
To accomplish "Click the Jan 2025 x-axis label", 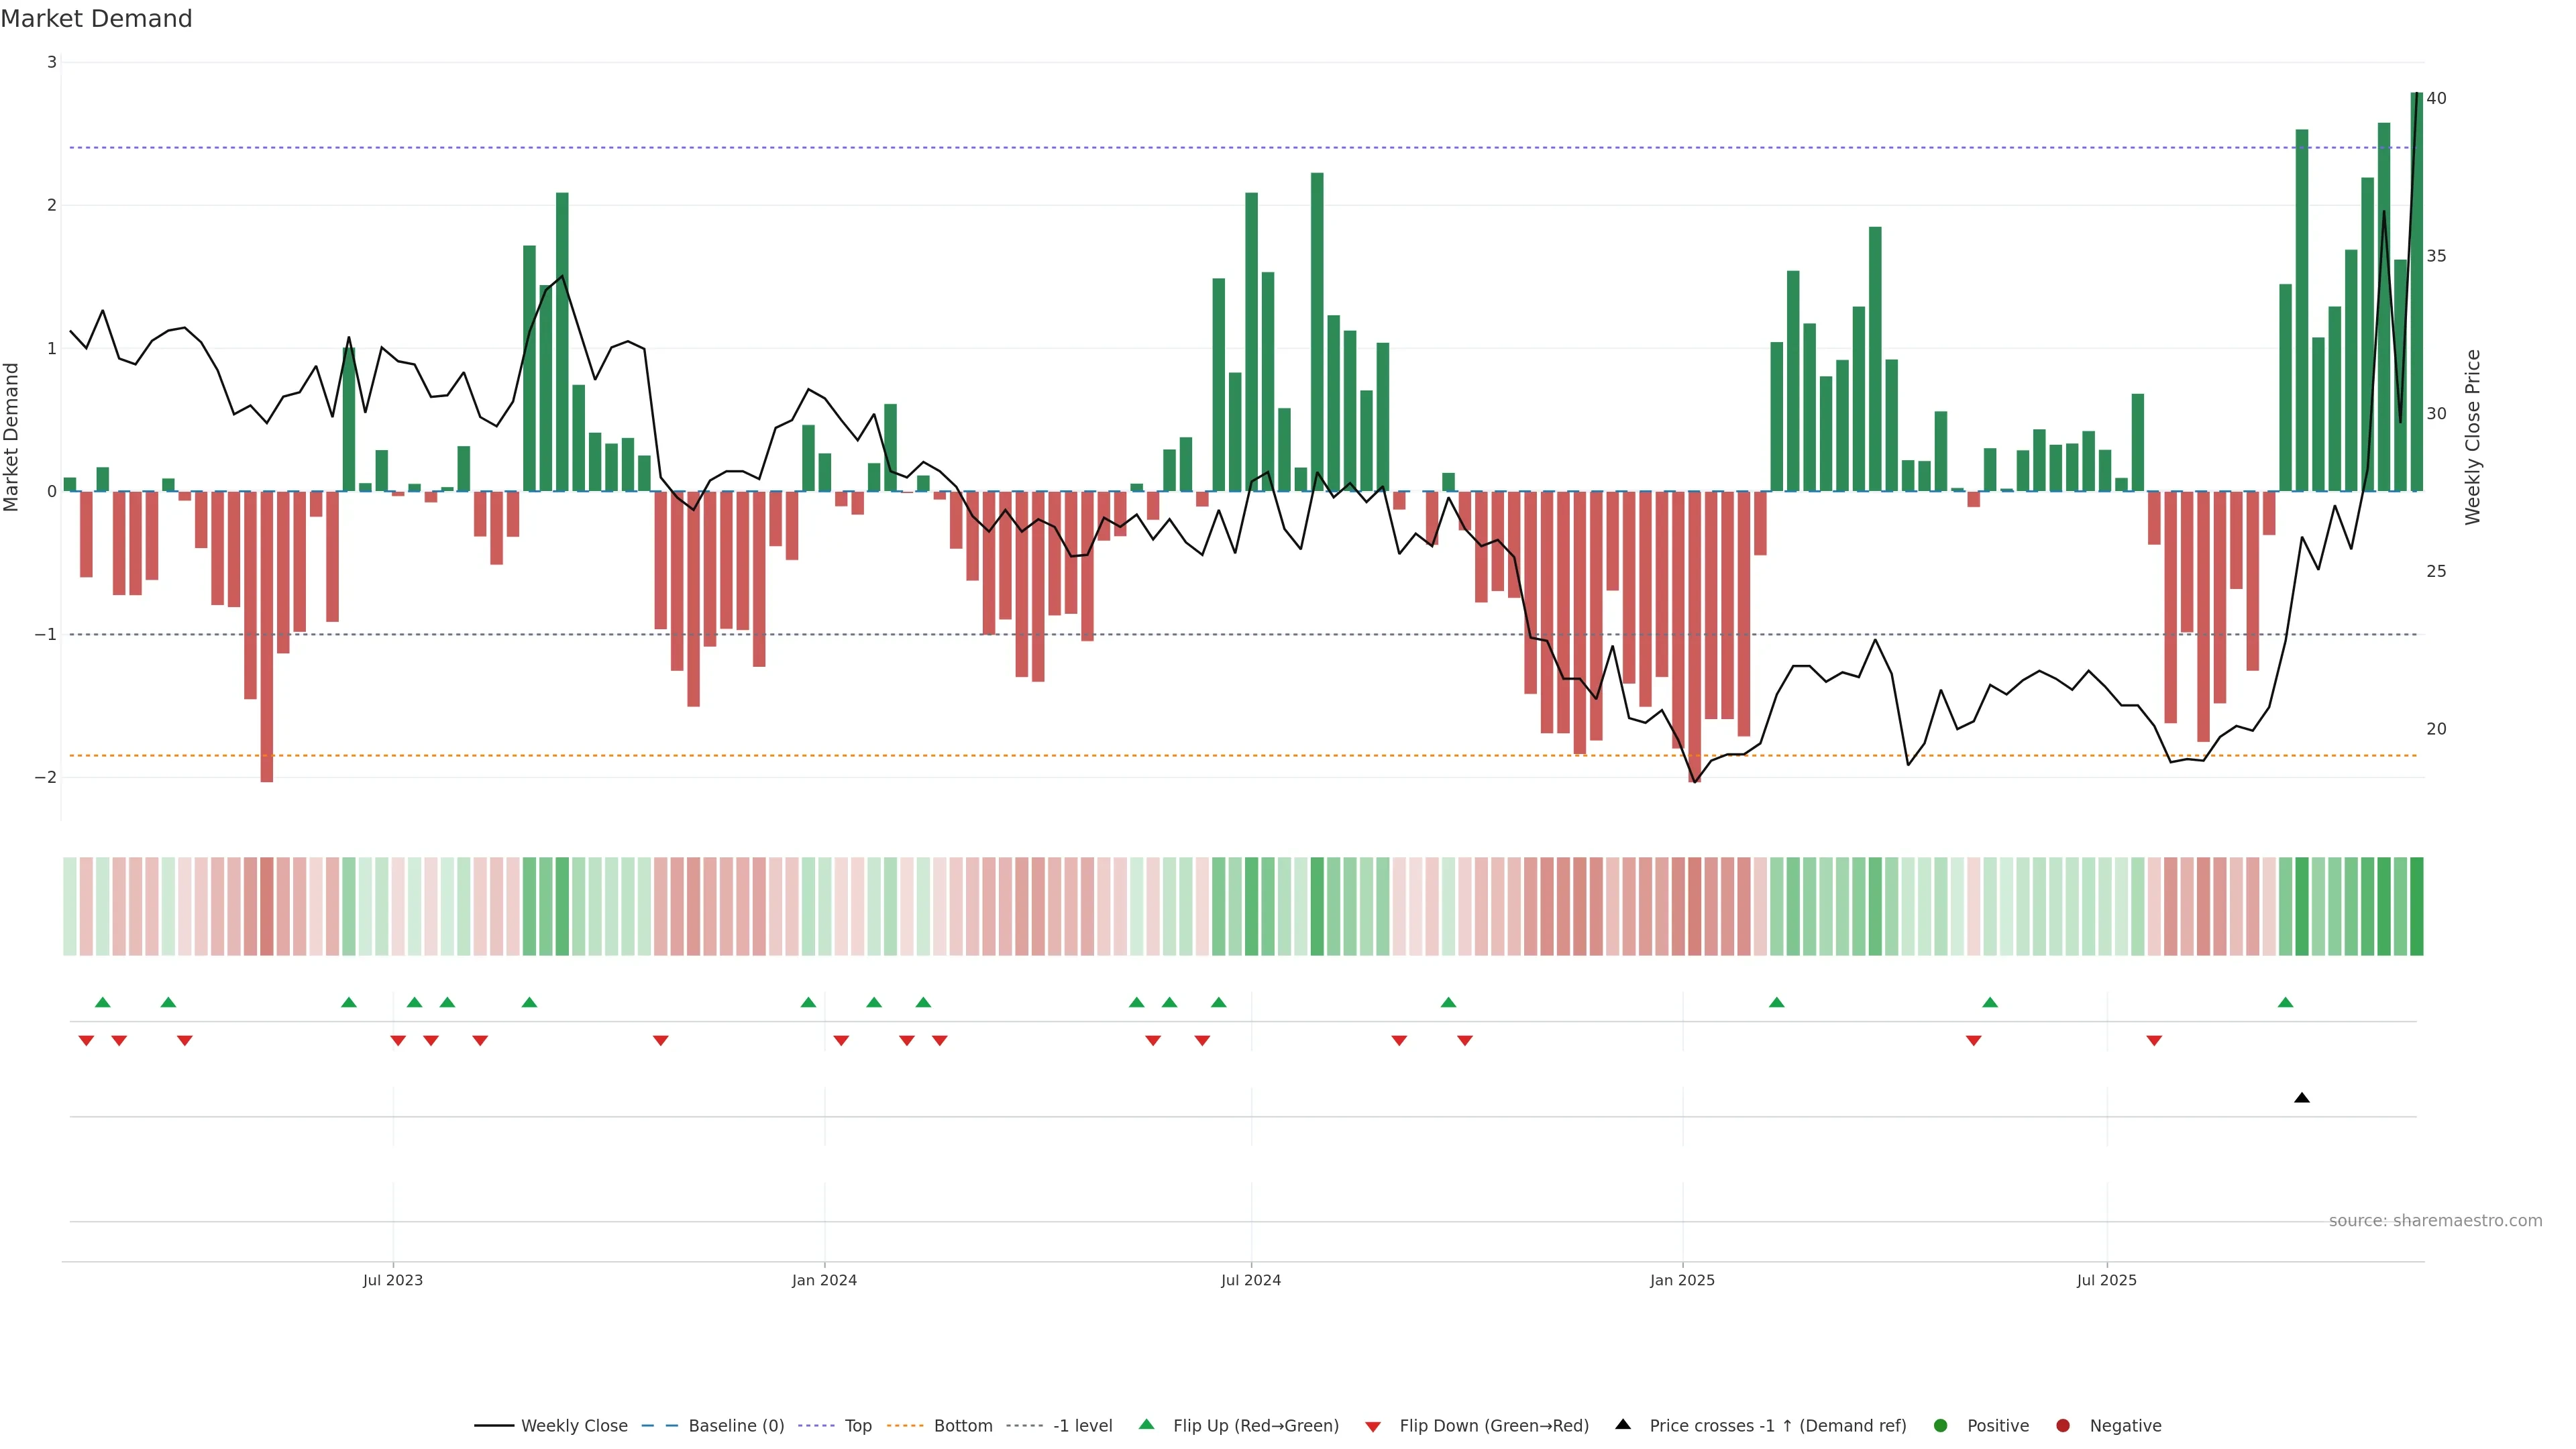I will click(x=1682, y=1280).
